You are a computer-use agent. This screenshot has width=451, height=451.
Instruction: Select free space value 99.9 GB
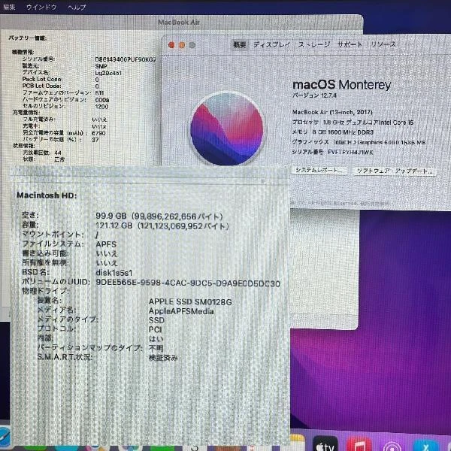pos(111,216)
